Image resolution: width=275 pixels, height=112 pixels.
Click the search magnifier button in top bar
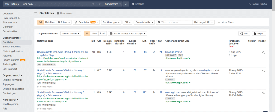126,4
